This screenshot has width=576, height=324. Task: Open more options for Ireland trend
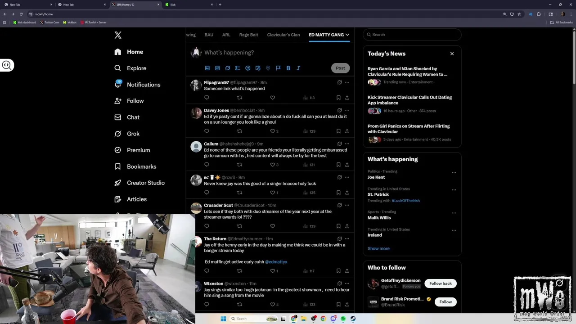454,230
